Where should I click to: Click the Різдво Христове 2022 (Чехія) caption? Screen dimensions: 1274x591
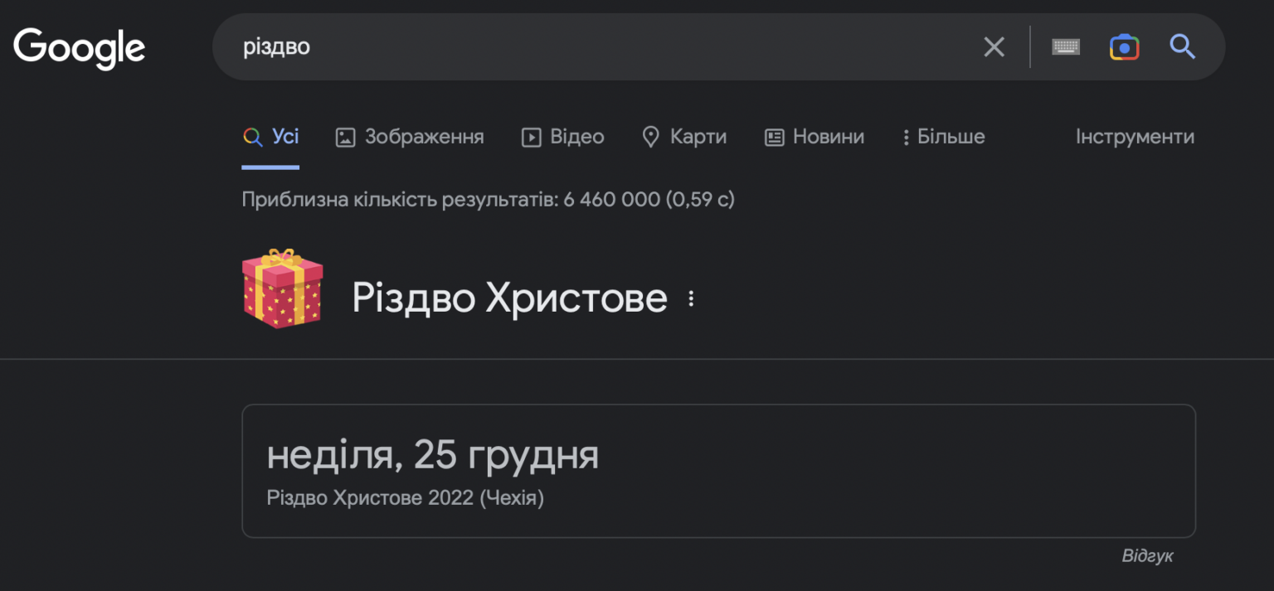tap(405, 498)
